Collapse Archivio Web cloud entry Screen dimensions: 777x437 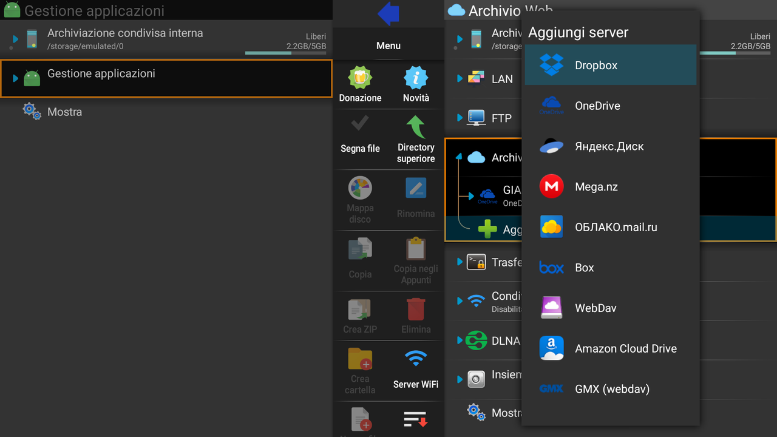click(459, 157)
